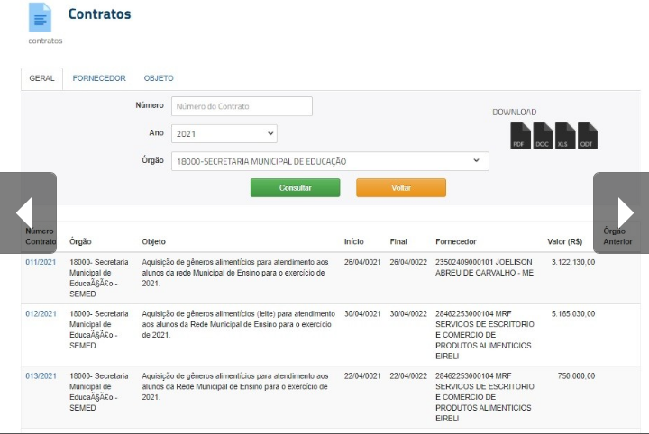
Task: Click the orange Voltar button
Action: [x=401, y=187]
